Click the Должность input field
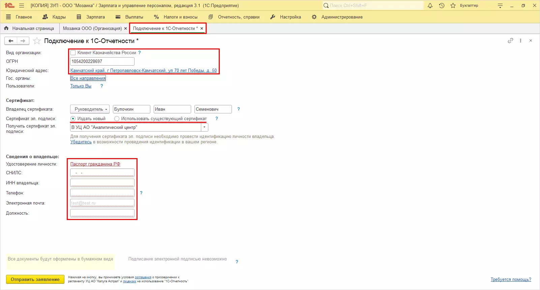This screenshot has width=540, height=290. click(102, 213)
